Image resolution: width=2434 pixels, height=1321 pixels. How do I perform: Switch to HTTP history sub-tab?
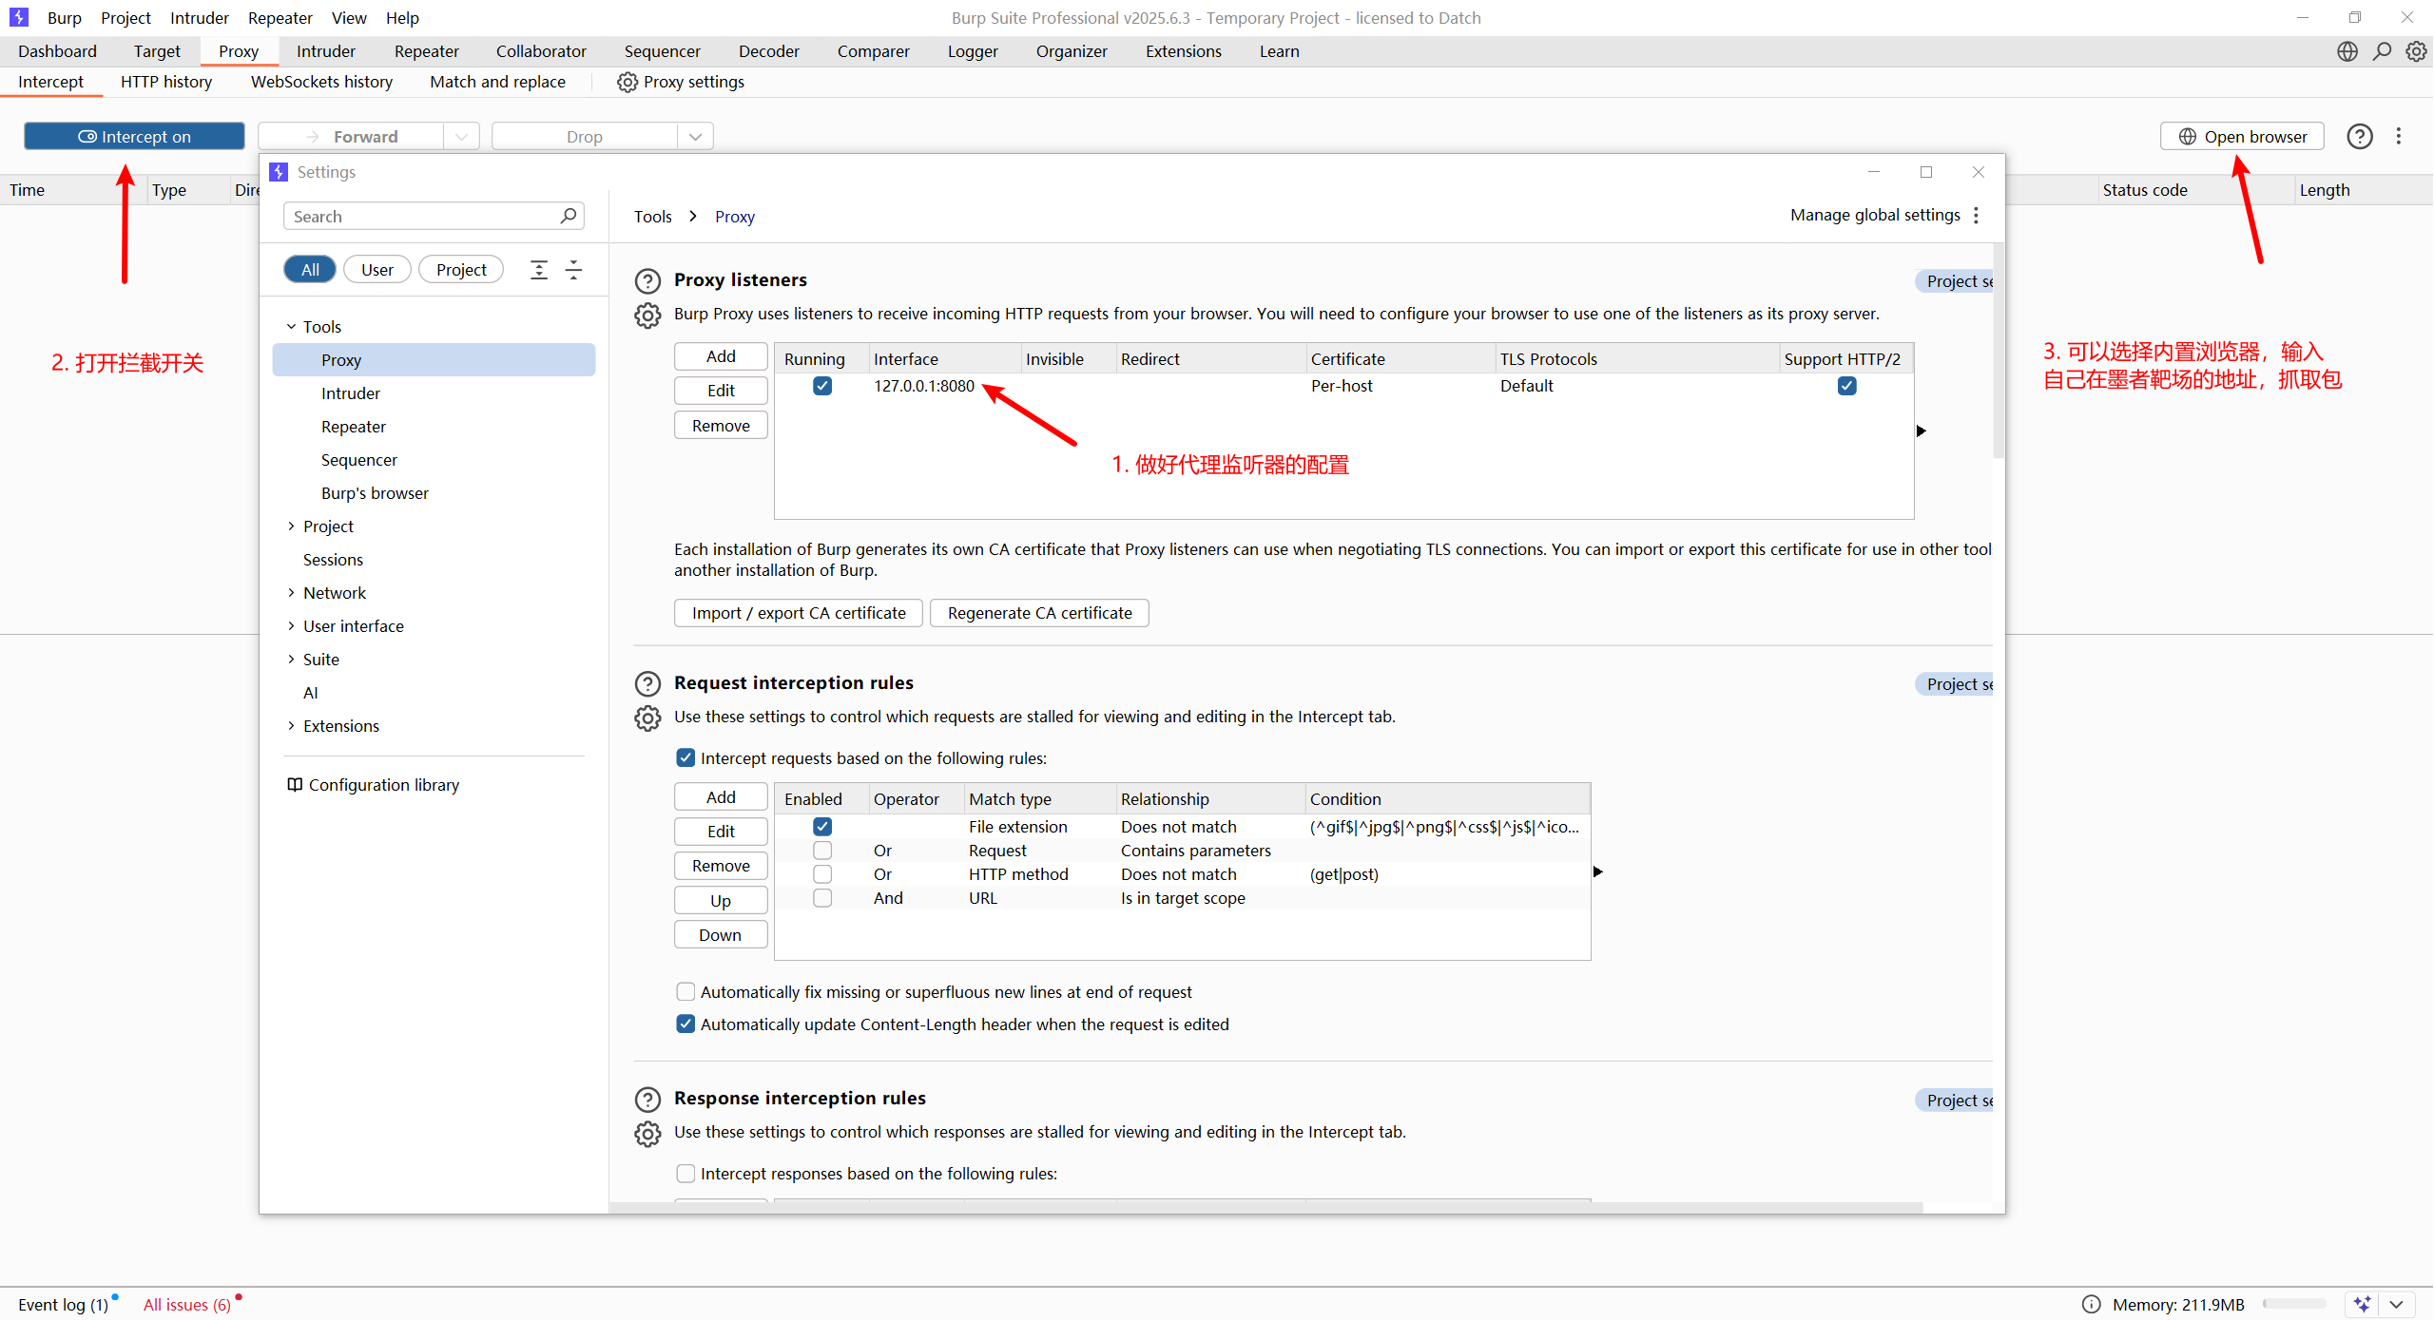(166, 82)
